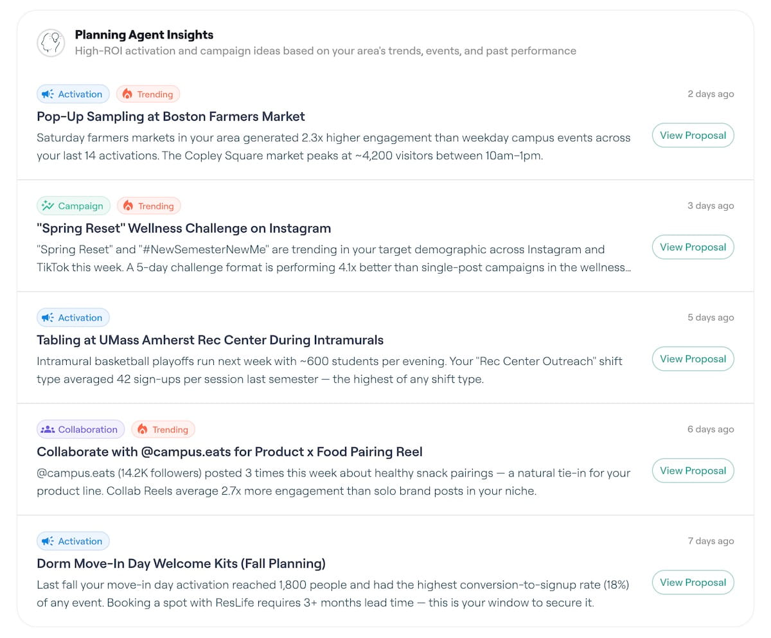Click megaphone icon on Farmers Market Activation tag

click(x=48, y=94)
